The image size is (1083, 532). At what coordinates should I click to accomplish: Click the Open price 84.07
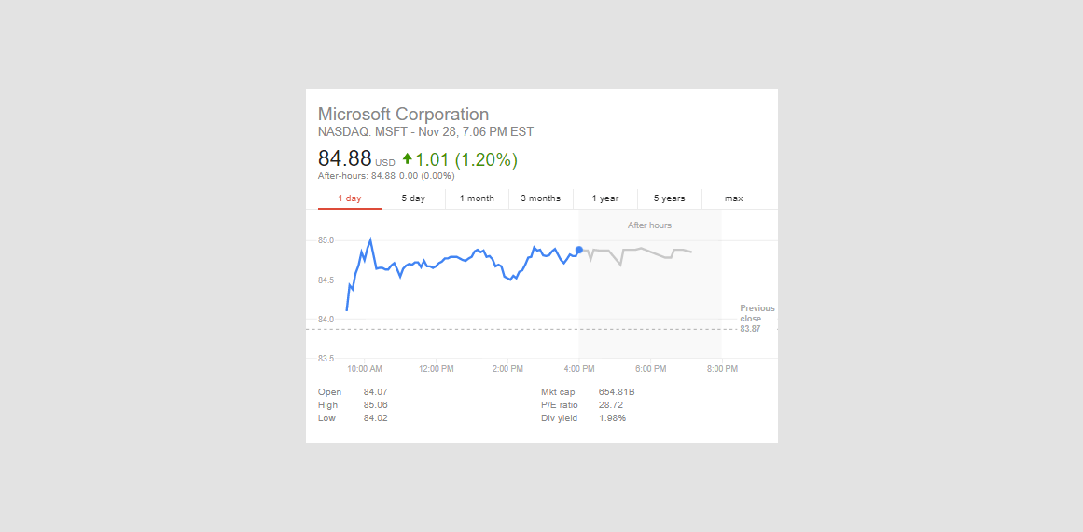point(375,392)
